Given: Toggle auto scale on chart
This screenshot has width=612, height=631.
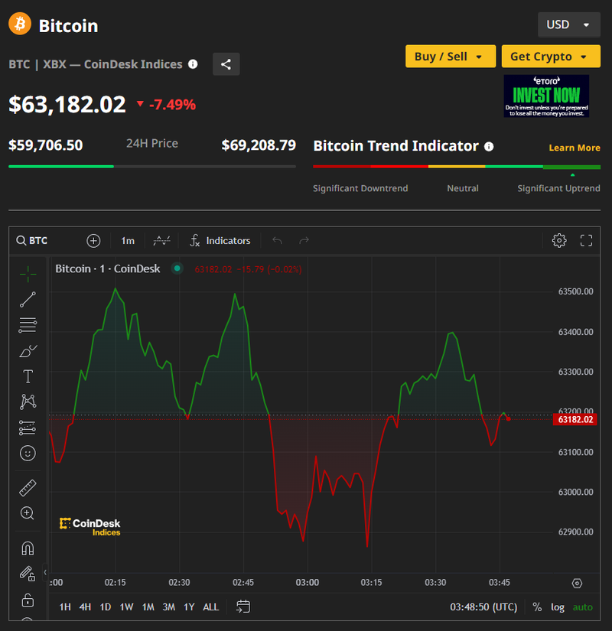Looking at the screenshot, I should (x=583, y=607).
